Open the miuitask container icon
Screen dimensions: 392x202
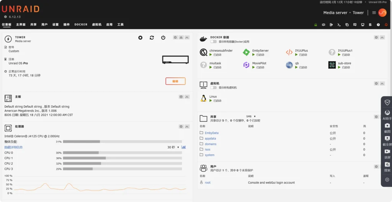pos(204,65)
